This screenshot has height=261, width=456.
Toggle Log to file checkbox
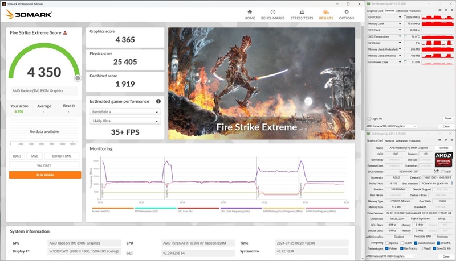[x=369, y=119]
